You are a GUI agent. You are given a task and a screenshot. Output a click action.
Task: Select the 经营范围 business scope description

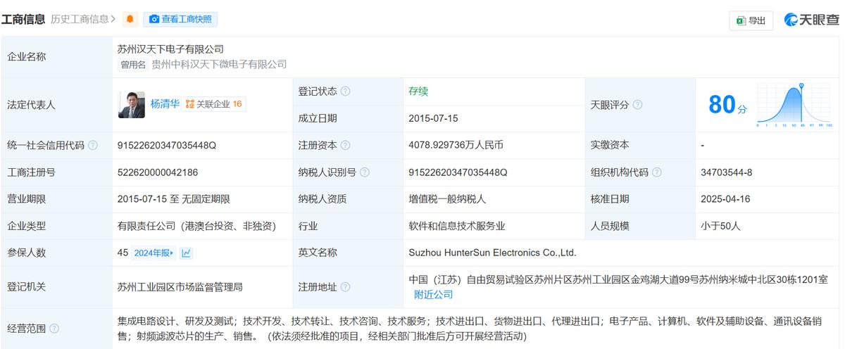[470, 329]
